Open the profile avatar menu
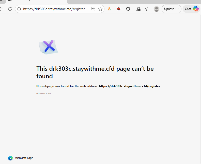 coord(156,9)
